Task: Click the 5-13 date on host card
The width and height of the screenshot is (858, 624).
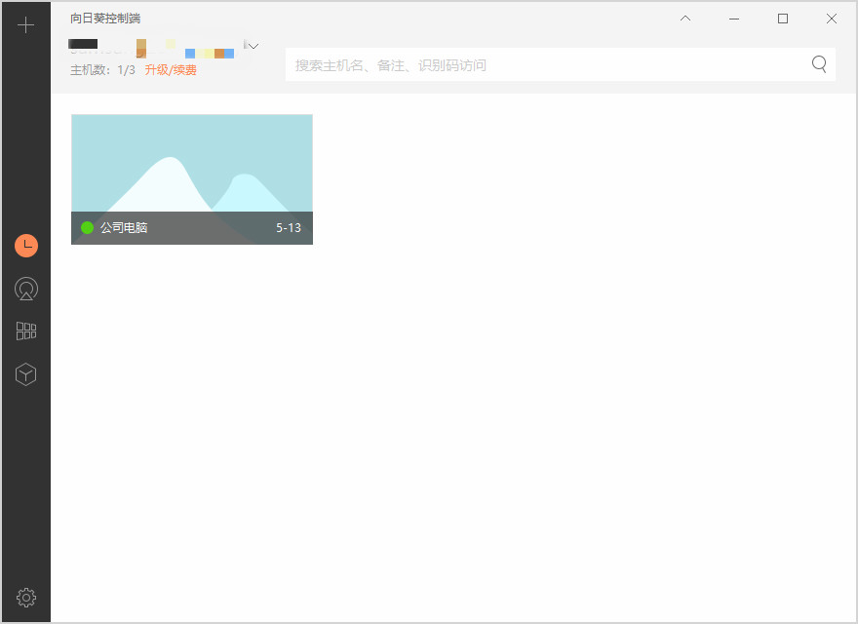Action: point(289,228)
